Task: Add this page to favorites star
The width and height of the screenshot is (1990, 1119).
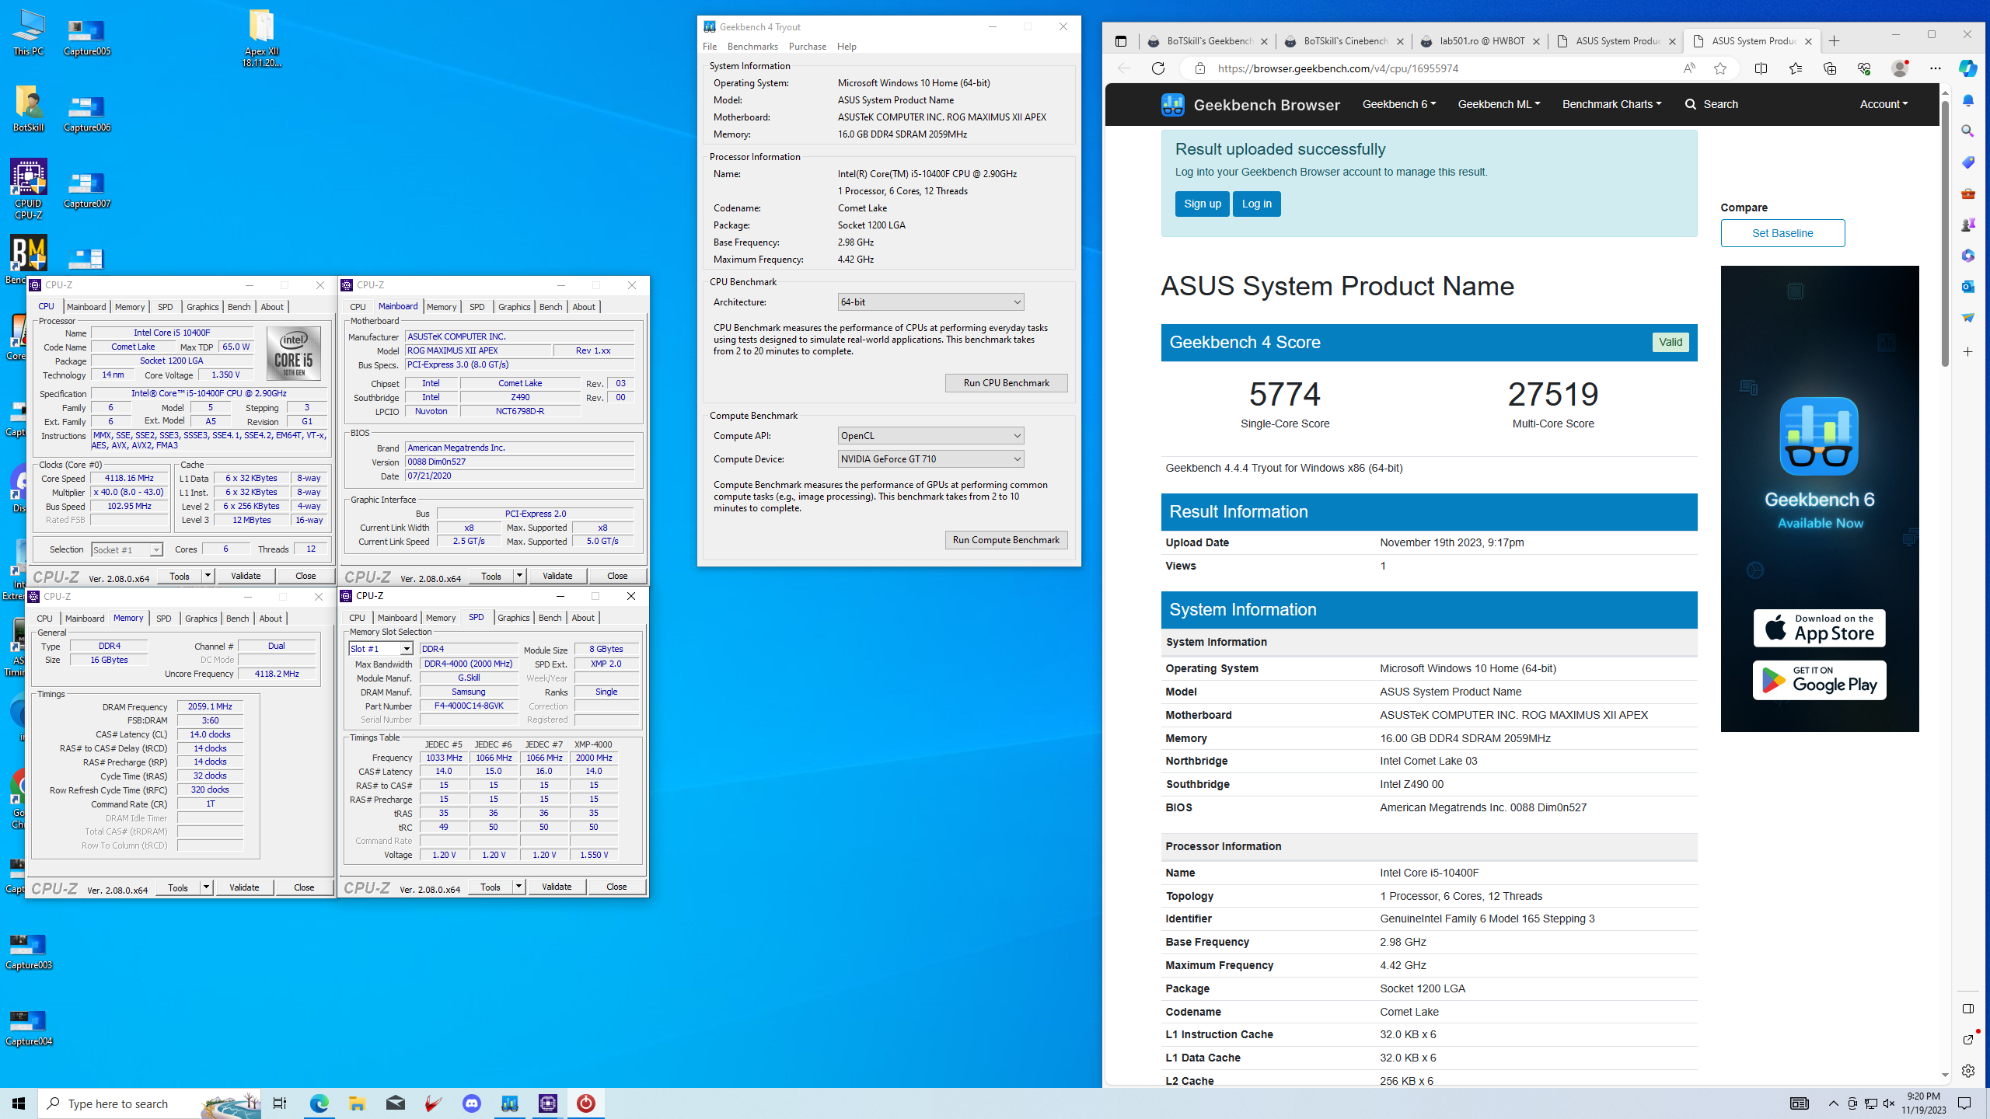Action: (x=1720, y=68)
